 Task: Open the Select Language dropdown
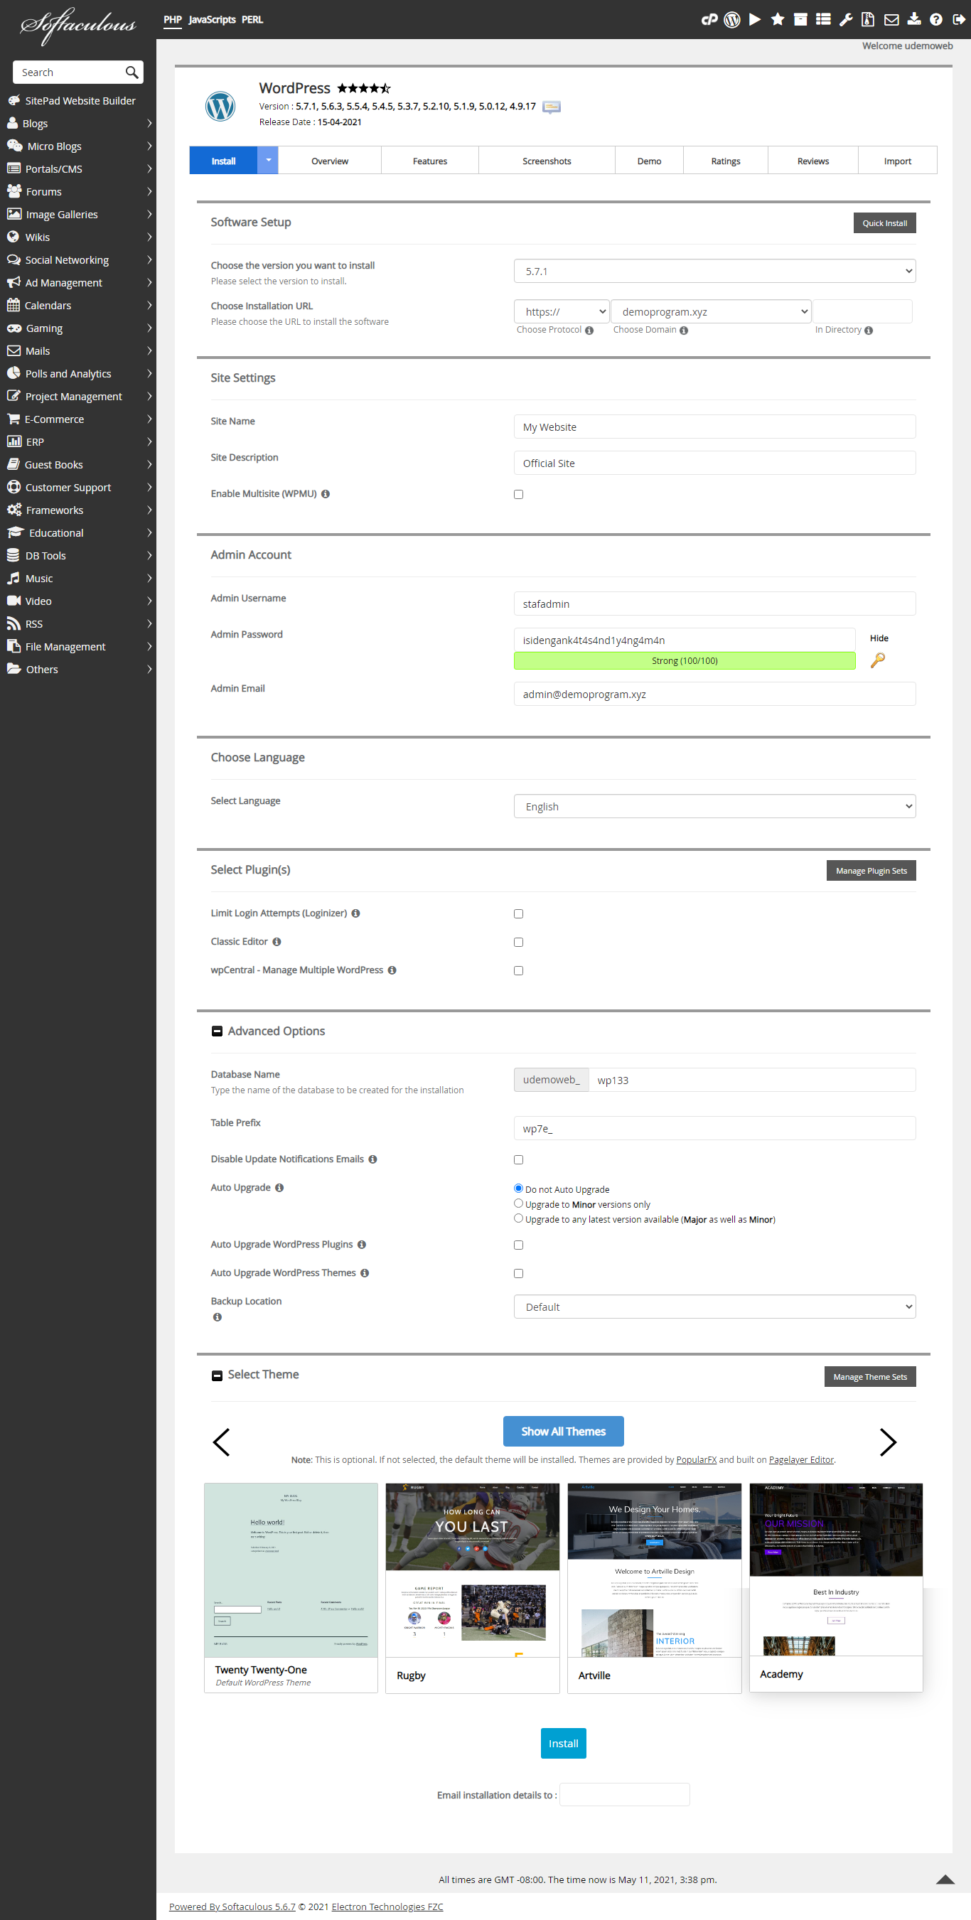click(714, 807)
